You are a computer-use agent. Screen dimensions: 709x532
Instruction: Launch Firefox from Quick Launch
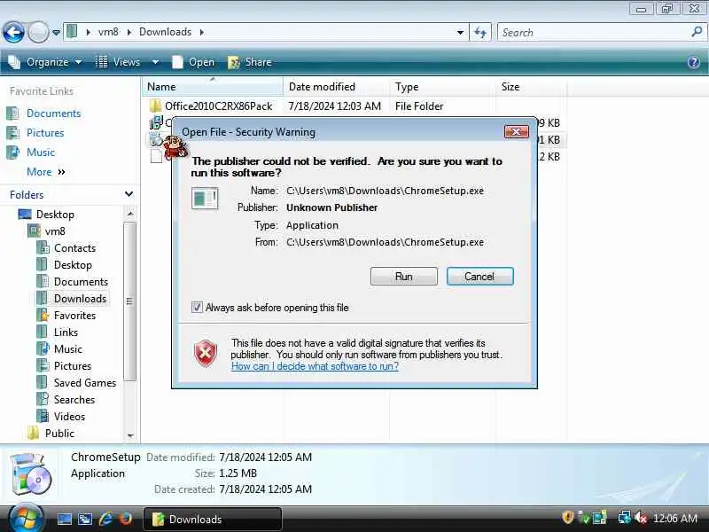(x=126, y=519)
